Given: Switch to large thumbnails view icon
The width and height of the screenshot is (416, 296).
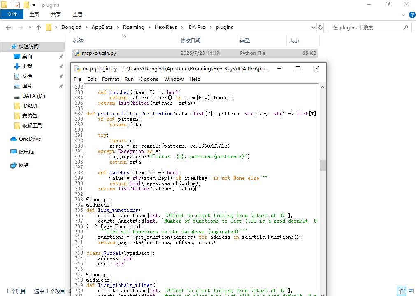Looking at the screenshot, I should click(410, 291).
